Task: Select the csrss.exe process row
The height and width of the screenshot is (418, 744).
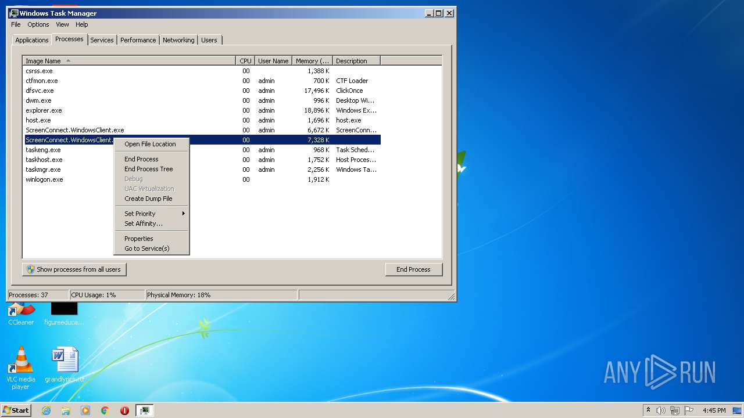Action: point(202,71)
